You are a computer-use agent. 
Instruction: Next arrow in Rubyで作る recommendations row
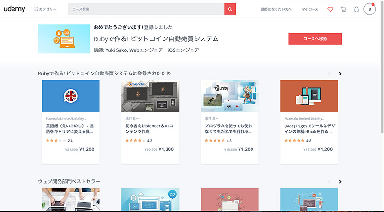click(x=340, y=74)
